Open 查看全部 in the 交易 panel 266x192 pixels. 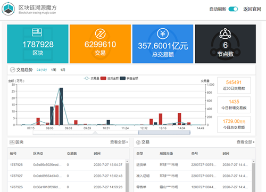[245, 142]
